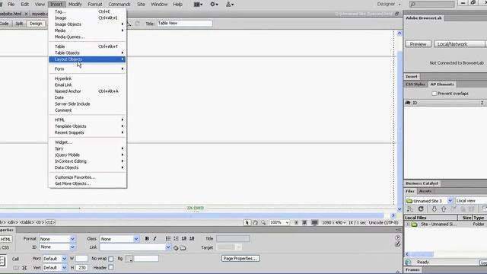Click the BrowserLab Preview button
The height and width of the screenshot is (274, 487).
point(418,44)
